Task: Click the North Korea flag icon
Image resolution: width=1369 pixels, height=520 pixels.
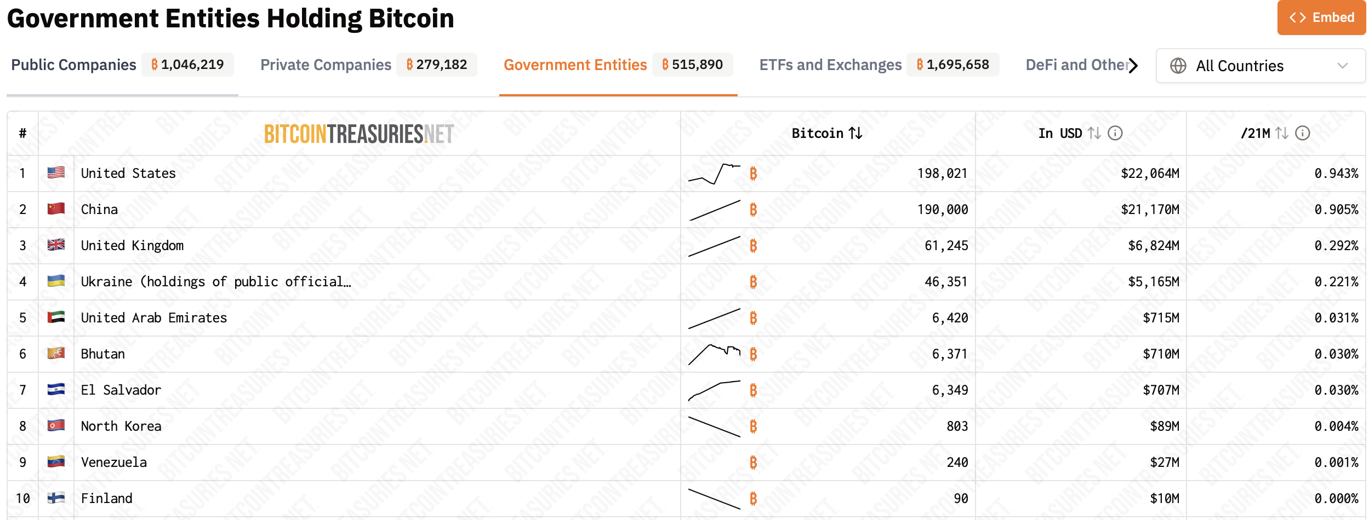Action: [56, 426]
